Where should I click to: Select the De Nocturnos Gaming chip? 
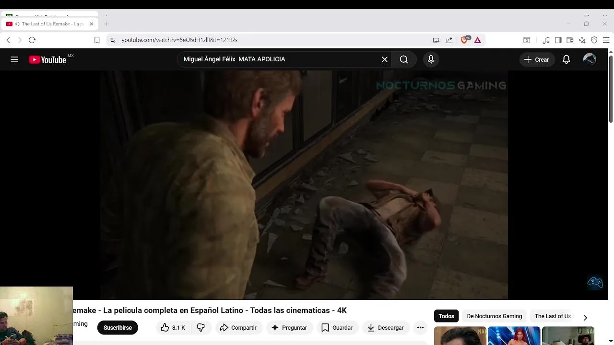pos(495,316)
